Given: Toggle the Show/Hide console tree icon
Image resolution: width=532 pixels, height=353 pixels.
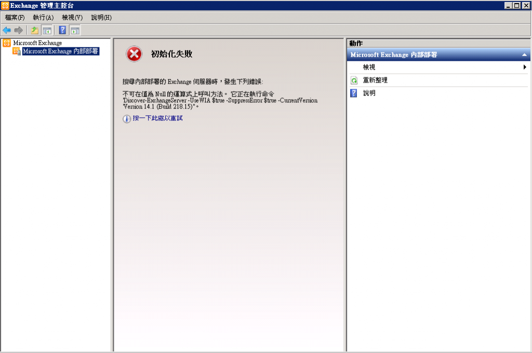Looking at the screenshot, I should coord(47,31).
